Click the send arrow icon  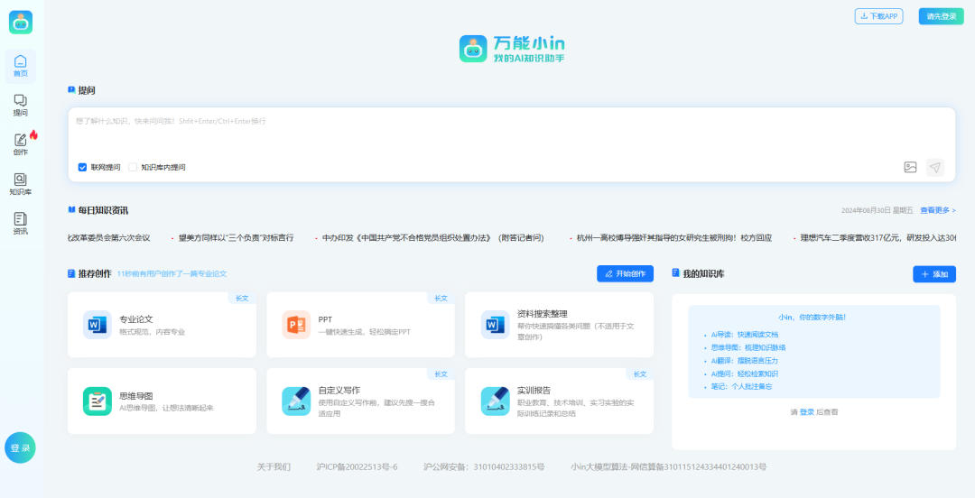pyautogui.click(x=935, y=167)
